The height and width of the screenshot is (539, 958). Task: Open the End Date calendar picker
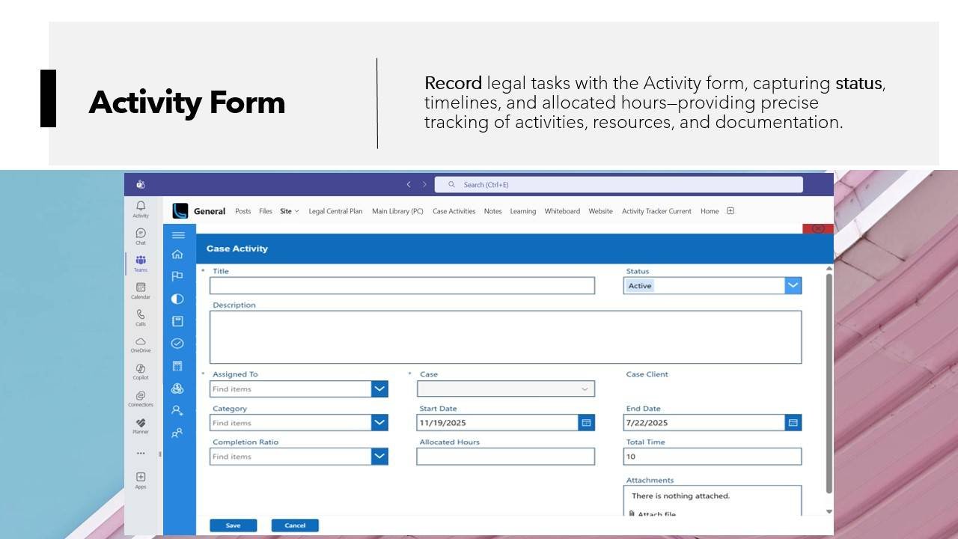click(793, 423)
